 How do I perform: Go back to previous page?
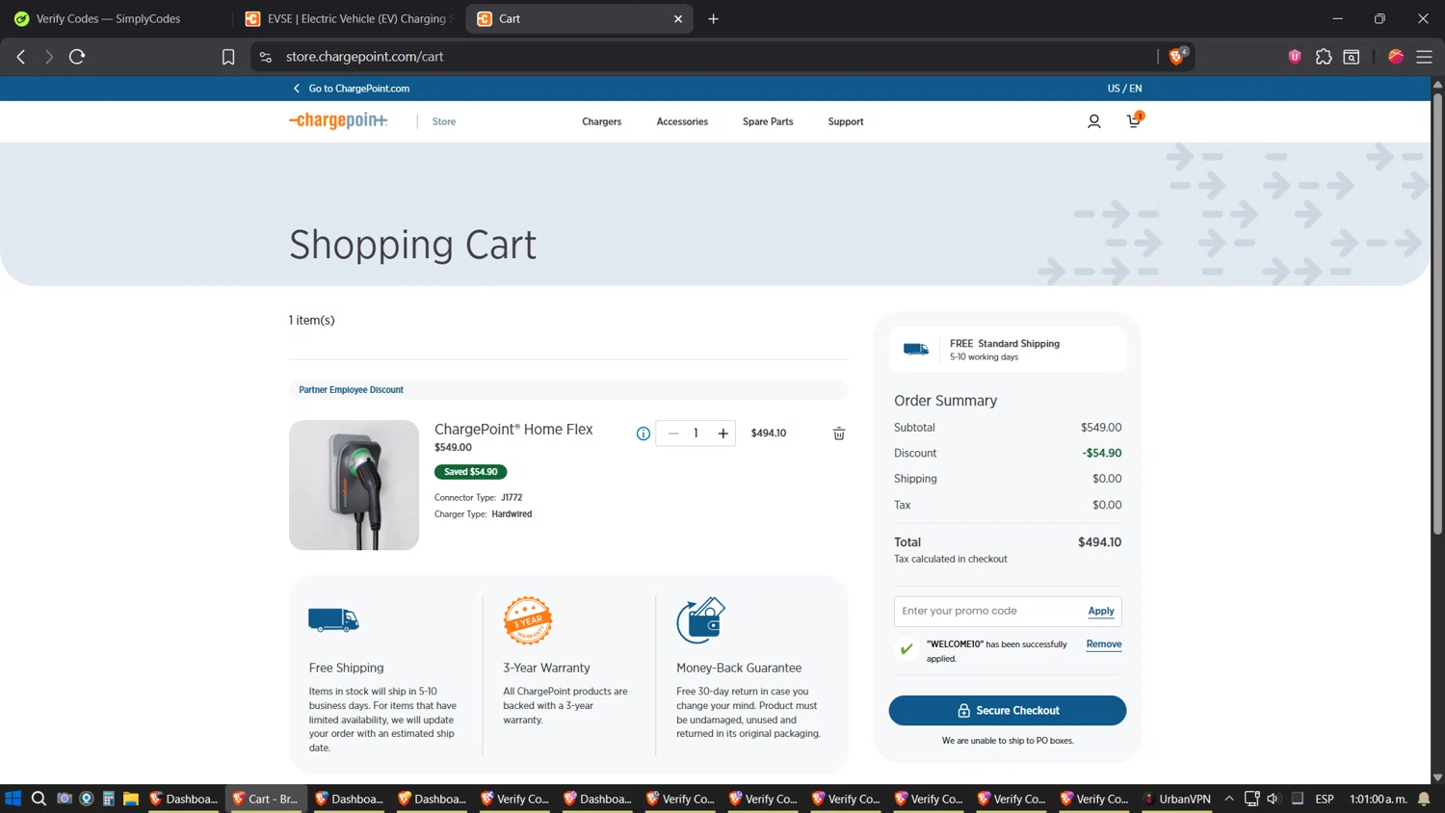pyautogui.click(x=21, y=57)
